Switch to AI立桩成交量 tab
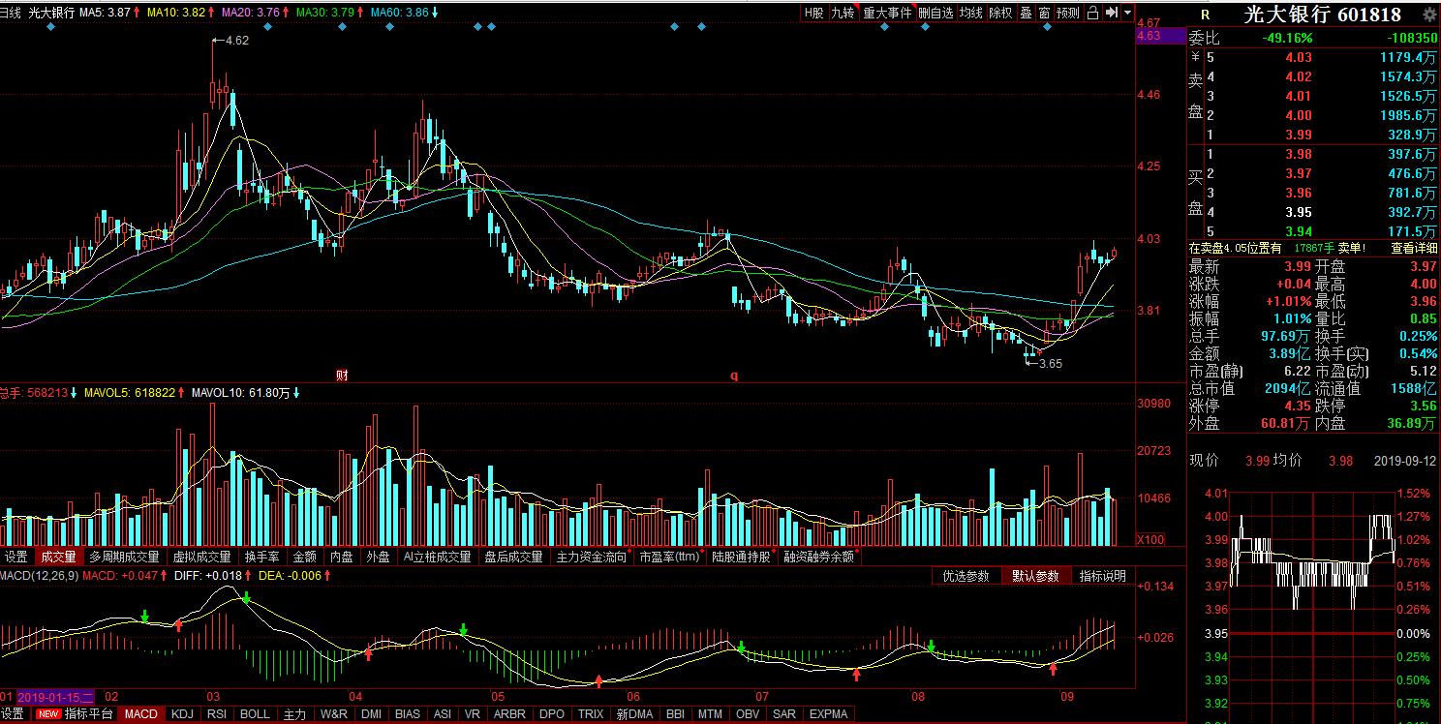The height and width of the screenshot is (724, 1441). (x=437, y=557)
